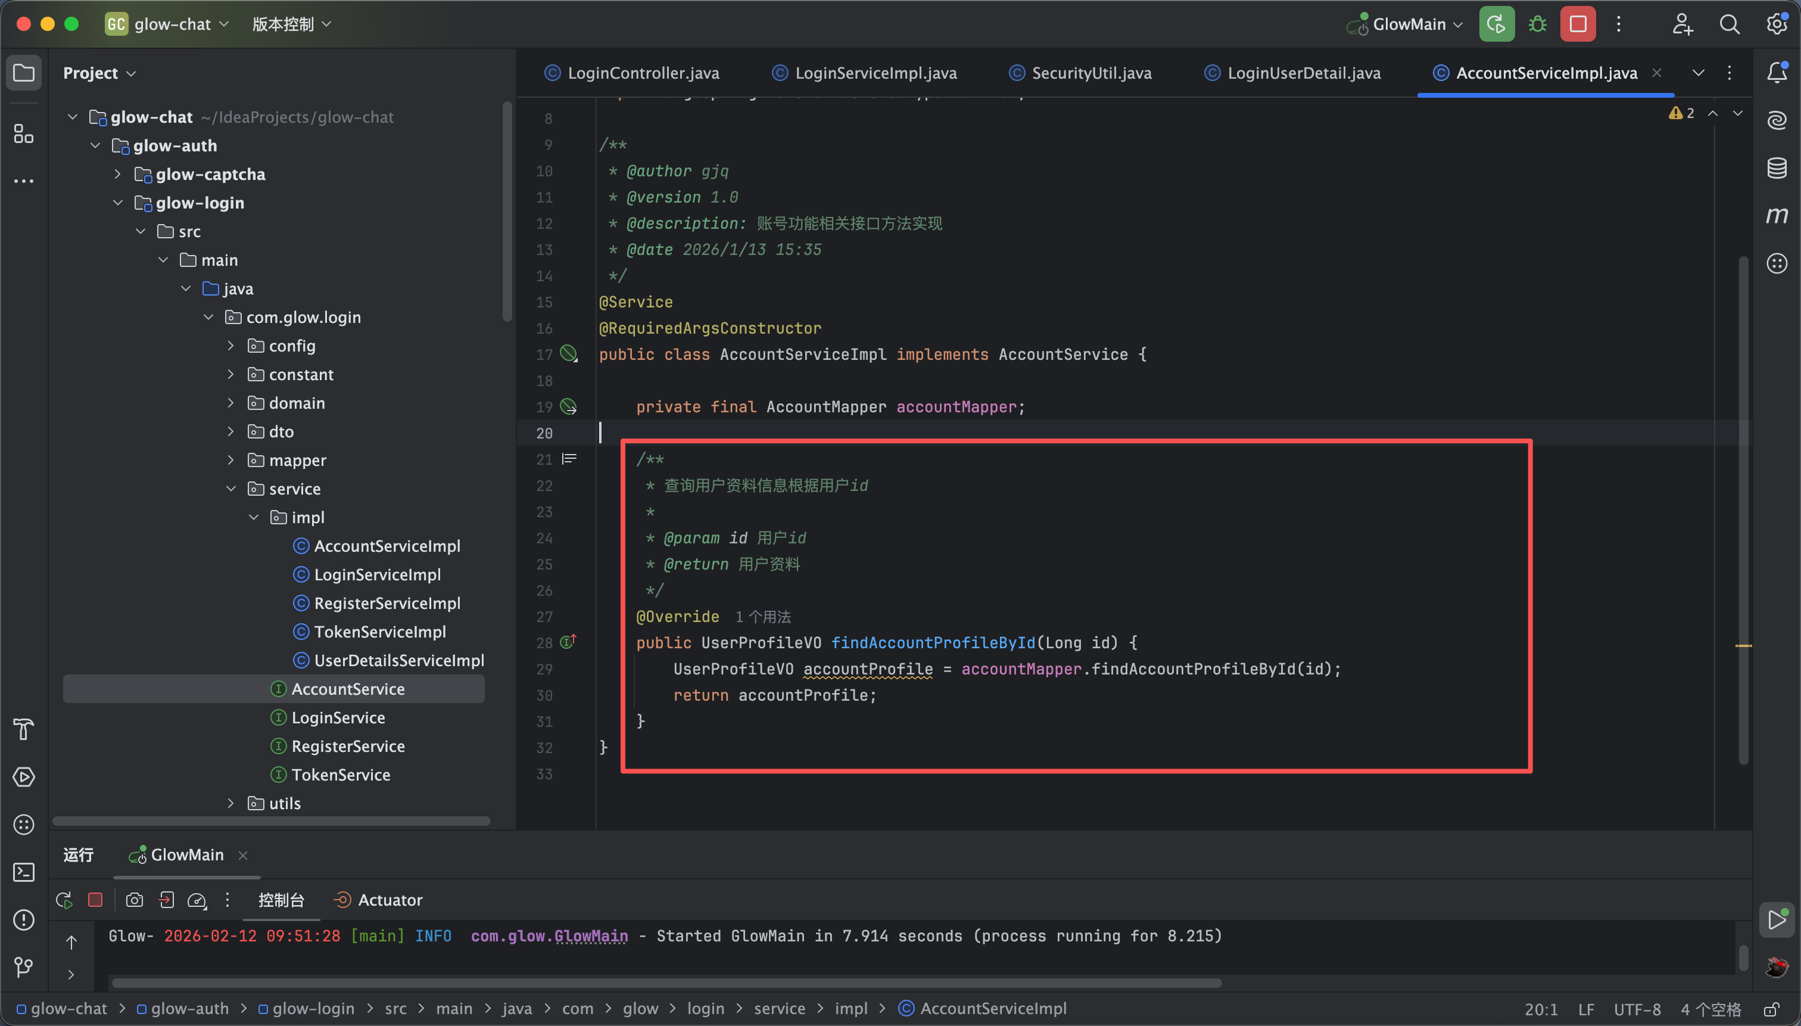Open the GlowMain run configuration dropdown
Viewport: 1801px width, 1026px height.
pos(1409,24)
